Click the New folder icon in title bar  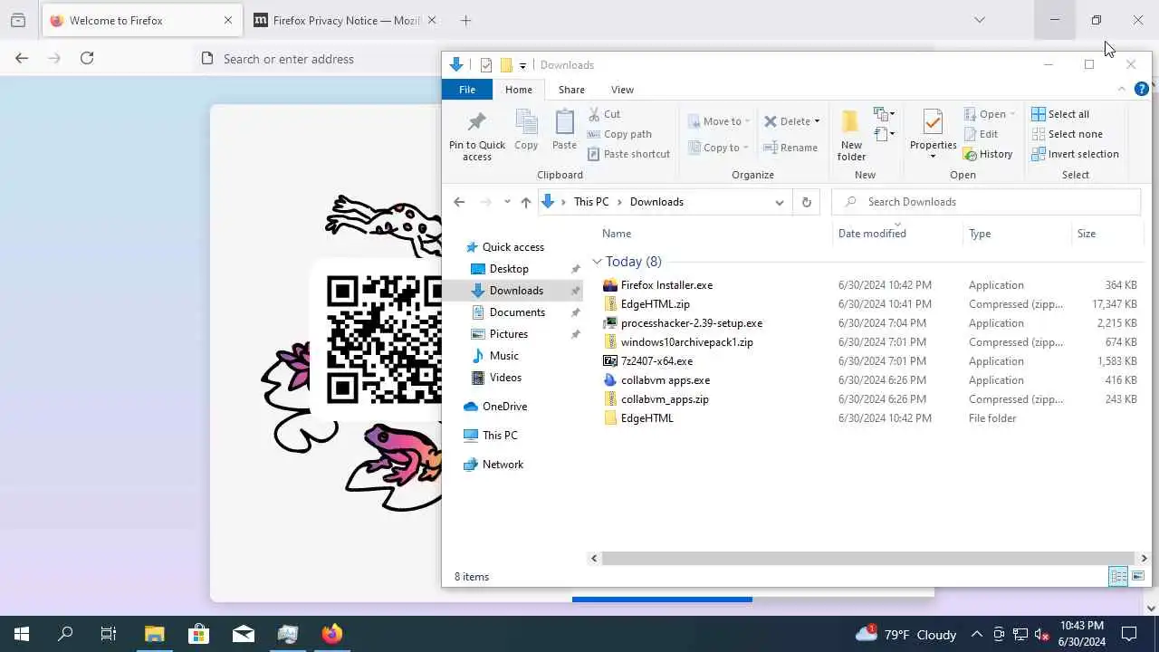tap(506, 65)
